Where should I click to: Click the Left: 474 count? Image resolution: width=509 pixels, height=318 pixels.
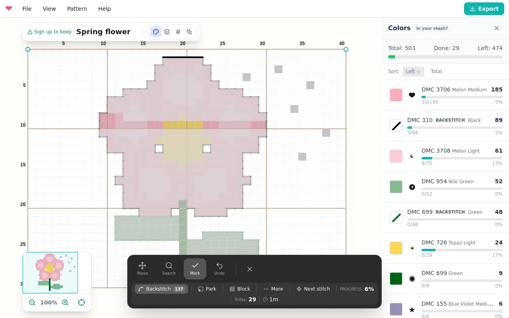pos(490,48)
